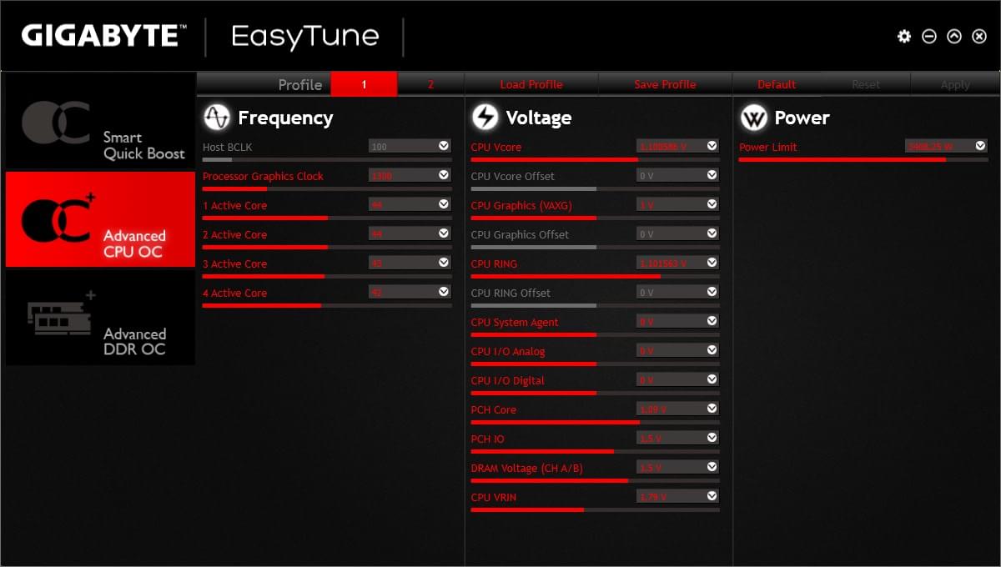
Task: Click the Reset button
Action: tap(866, 84)
